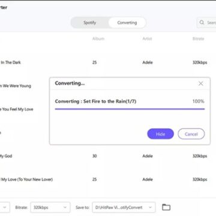The image size is (216, 216).
Task: Expand the Save to path dropdown
Action: click(124, 208)
